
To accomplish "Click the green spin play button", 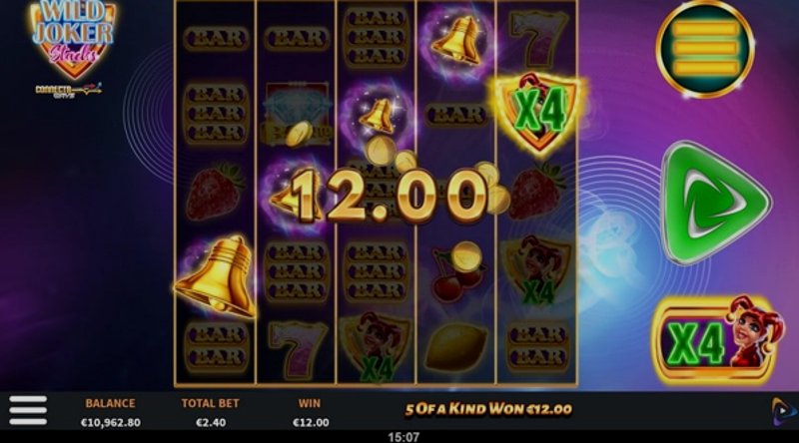I will point(714,203).
